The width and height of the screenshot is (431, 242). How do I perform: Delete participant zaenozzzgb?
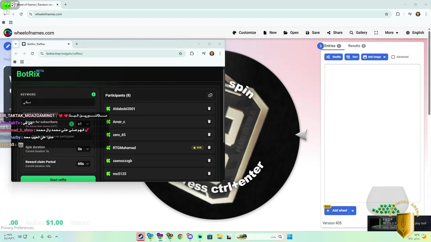pos(209,161)
